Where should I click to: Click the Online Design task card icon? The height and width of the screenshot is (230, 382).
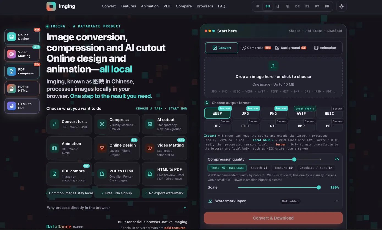pyautogui.click(x=102, y=148)
